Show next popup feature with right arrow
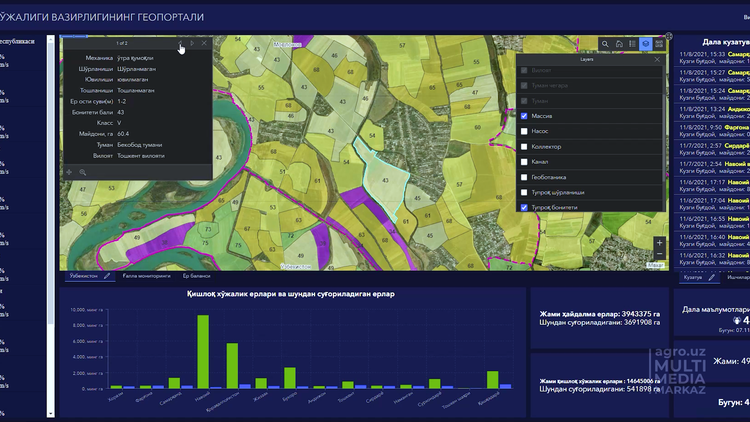This screenshot has height=422, width=750. [x=192, y=43]
